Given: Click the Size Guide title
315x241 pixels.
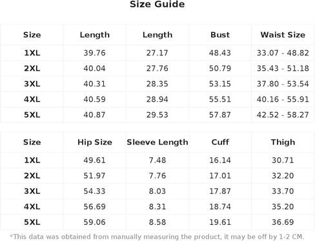Looking at the screenshot, I should (x=157, y=5).
